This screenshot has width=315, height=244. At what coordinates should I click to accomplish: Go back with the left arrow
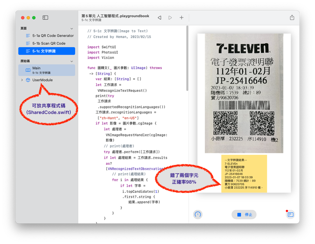pyautogui.click(x=159, y=17)
